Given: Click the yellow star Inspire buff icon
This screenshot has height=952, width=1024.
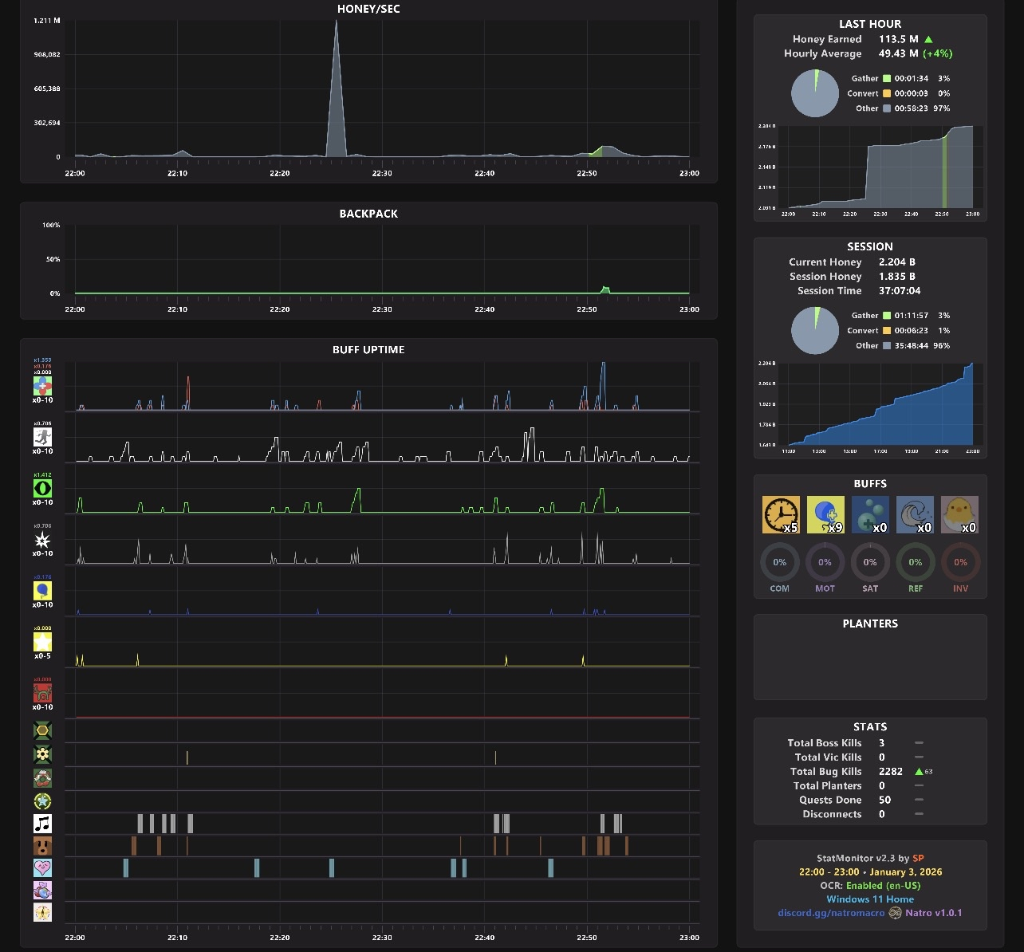Looking at the screenshot, I should [x=42, y=642].
